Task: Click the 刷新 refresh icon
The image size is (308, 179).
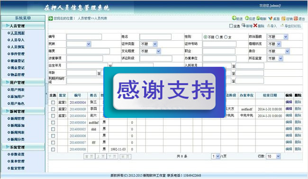Action: [x=258, y=18]
